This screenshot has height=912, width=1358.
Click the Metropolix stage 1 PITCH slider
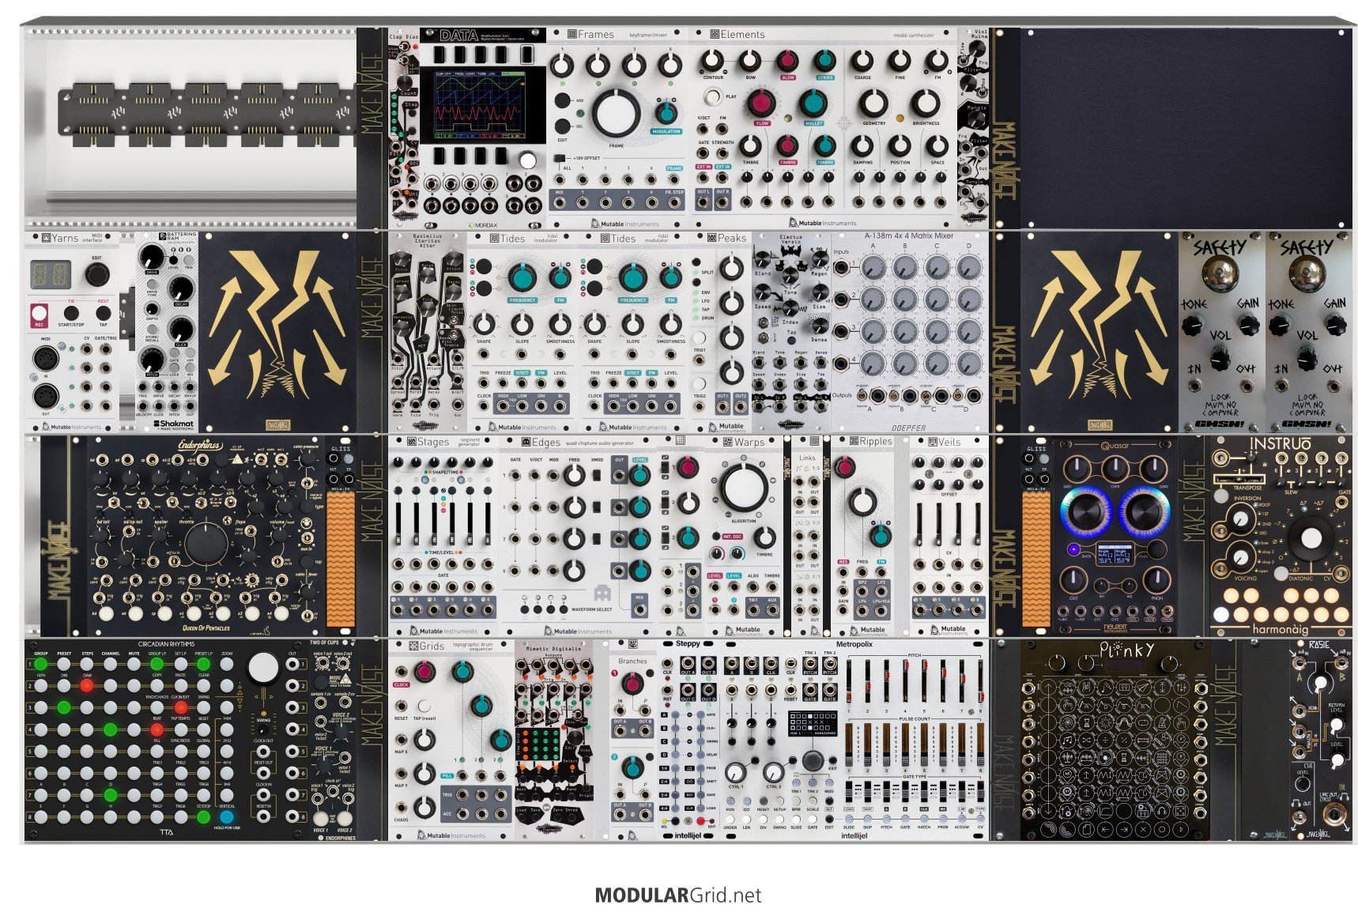[x=850, y=683]
